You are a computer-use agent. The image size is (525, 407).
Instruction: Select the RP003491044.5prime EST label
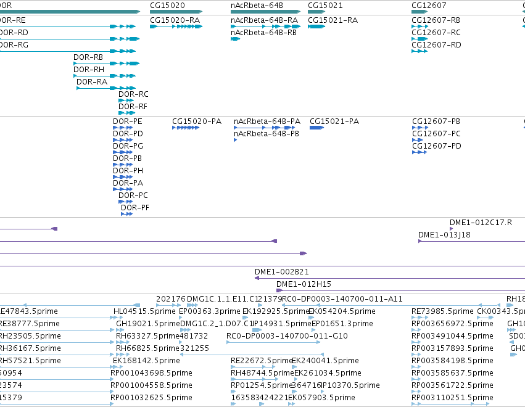coord(452,336)
